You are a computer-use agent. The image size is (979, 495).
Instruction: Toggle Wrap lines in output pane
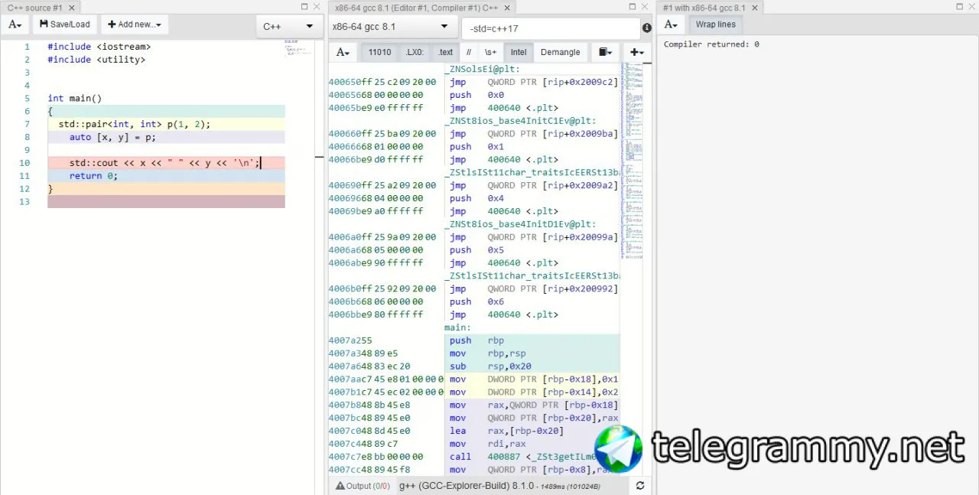(x=715, y=24)
